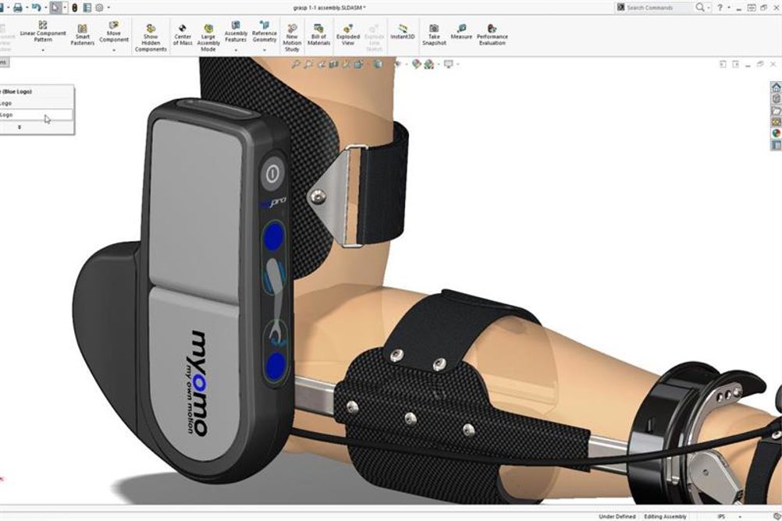
Task: Click the 'Editing Assembly' status text
Action: 665,516
